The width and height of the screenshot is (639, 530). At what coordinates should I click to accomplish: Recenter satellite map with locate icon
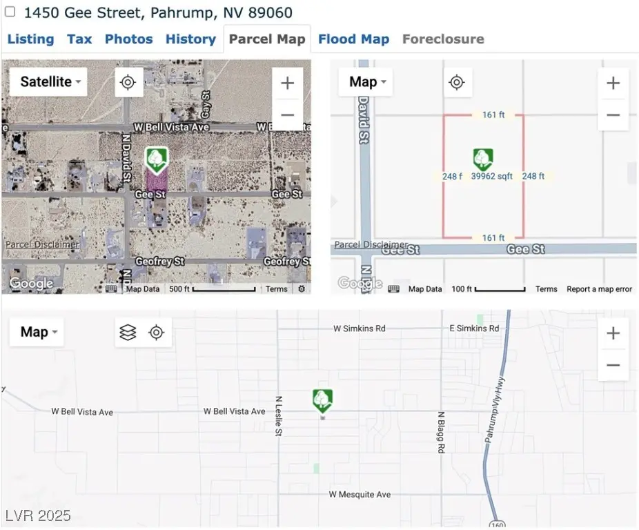pos(128,82)
